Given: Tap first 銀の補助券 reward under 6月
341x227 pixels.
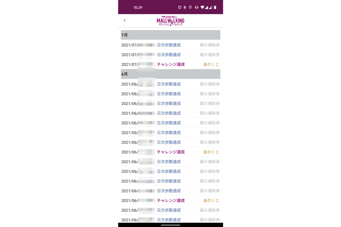Looking at the screenshot, I should 210,84.
